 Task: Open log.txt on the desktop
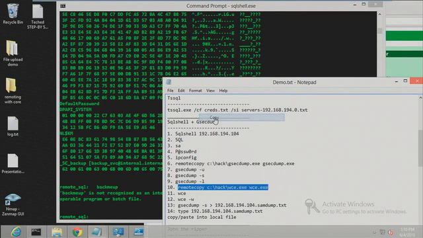tap(13, 126)
